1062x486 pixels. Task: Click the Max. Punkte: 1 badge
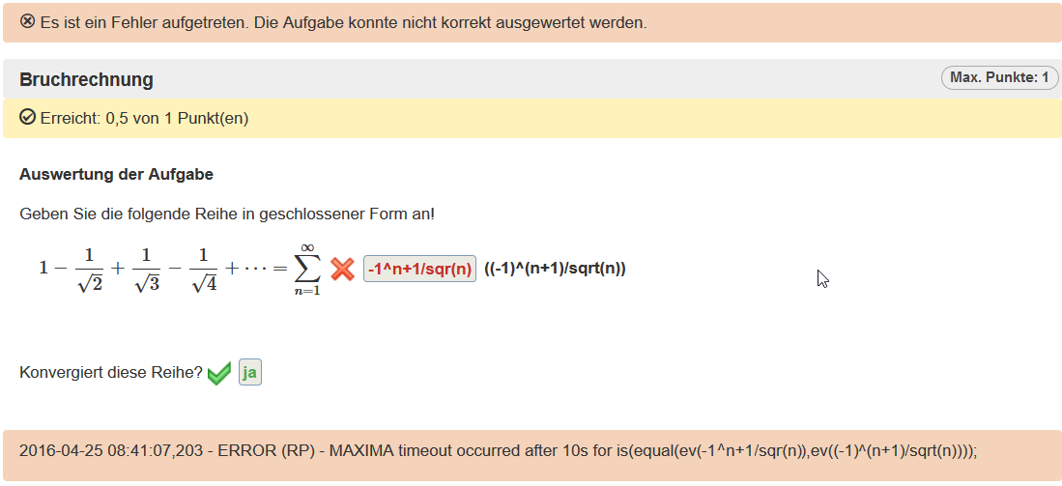coord(1000,78)
